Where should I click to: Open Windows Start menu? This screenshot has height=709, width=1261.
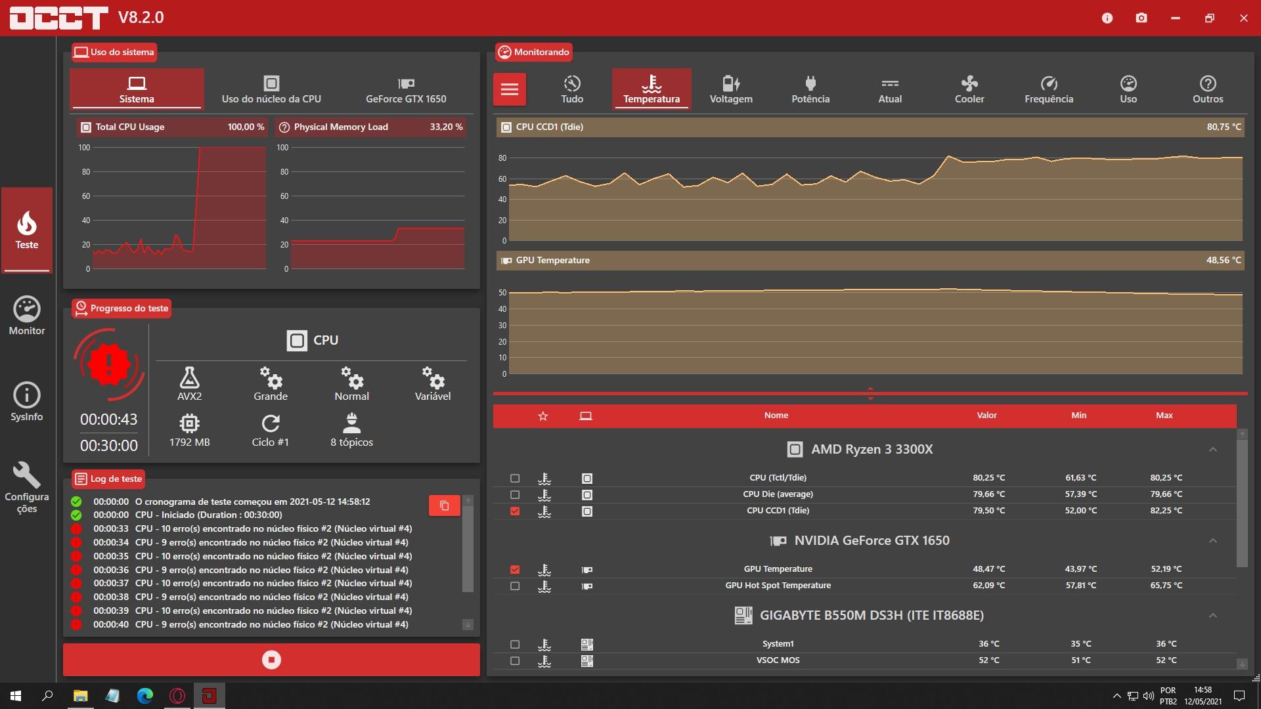point(16,696)
